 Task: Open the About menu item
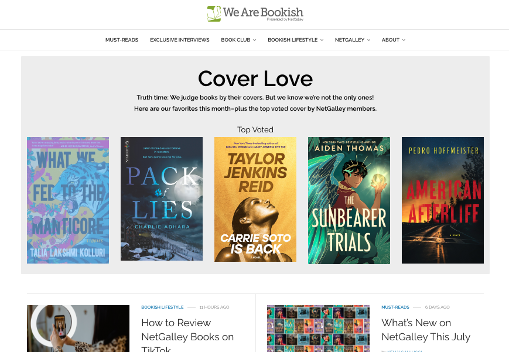[391, 40]
